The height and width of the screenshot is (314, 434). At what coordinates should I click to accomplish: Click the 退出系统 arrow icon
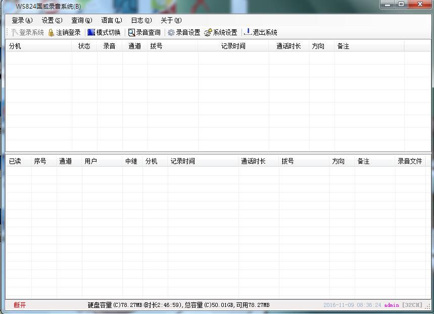click(x=248, y=32)
